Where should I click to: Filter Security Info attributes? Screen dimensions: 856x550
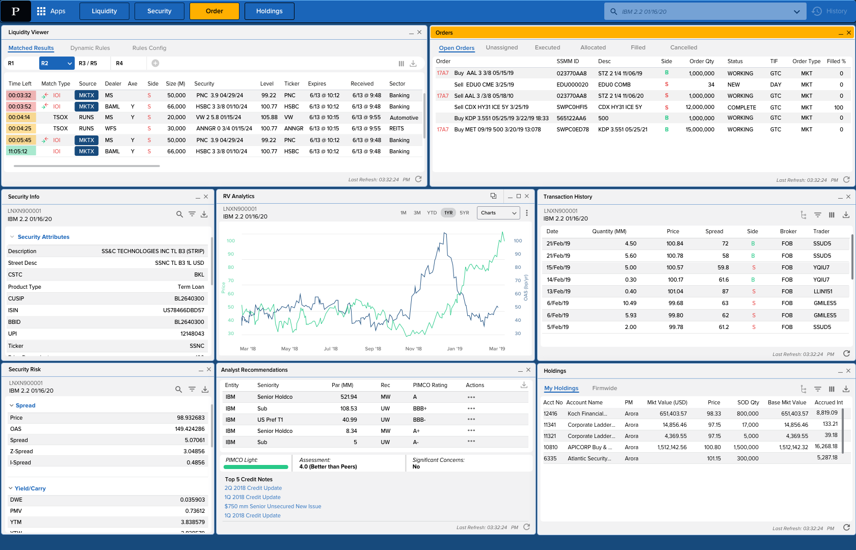tap(192, 214)
